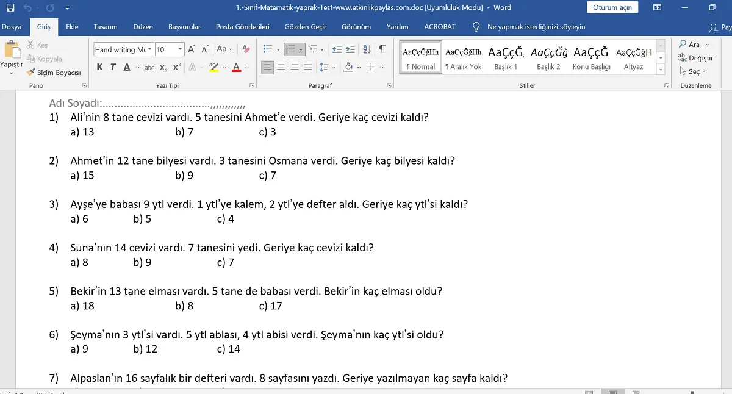
Task: Click the Oturum açın sign-in button
Action: [x=612, y=7]
